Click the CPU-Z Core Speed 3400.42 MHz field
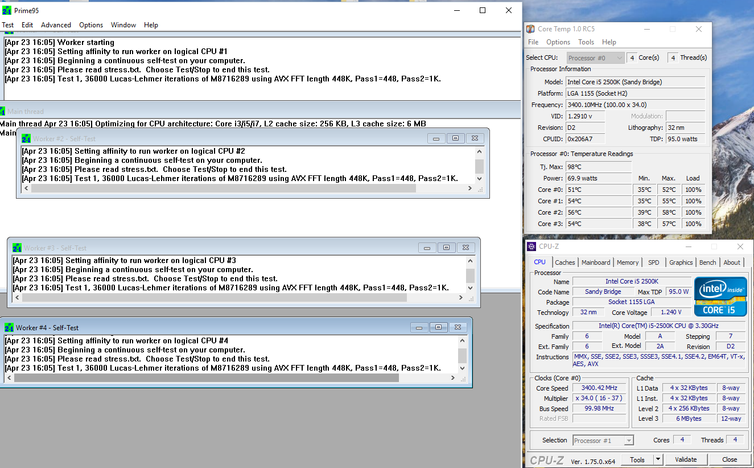The image size is (754, 468). (600, 388)
